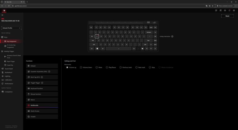Screen dimensions: 238x130
Task: Expand the Default Profile dropdown
Action: click(x=11, y=28)
